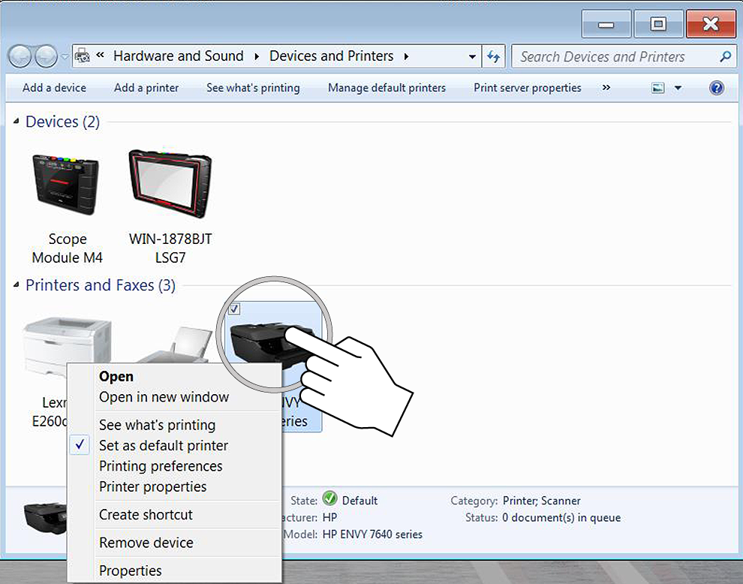Collapse the Printers and Faxes group
The height and width of the screenshot is (584, 743).
[17, 285]
